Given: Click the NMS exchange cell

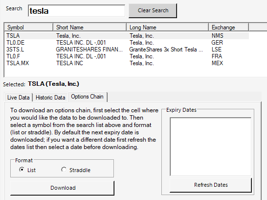Looking at the screenshot, I should [x=217, y=36].
